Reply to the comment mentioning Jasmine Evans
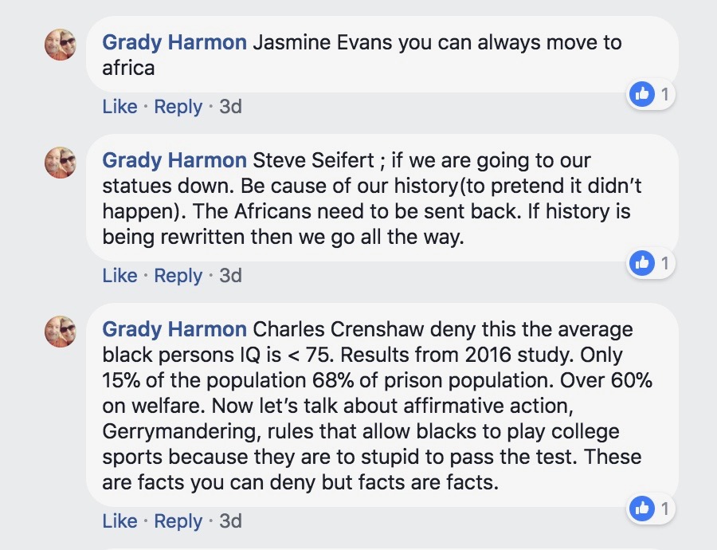The height and width of the screenshot is (550, 717). [x=178, y=106]
